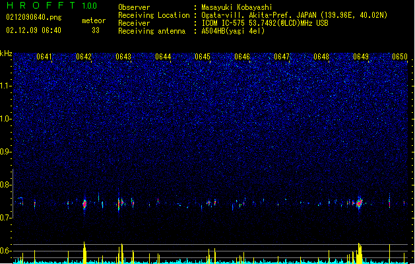This screenshot has height=264, width=415.
Task: Click the observer name Masayuki Kobayashi
Action: click(x=237, y=7)
